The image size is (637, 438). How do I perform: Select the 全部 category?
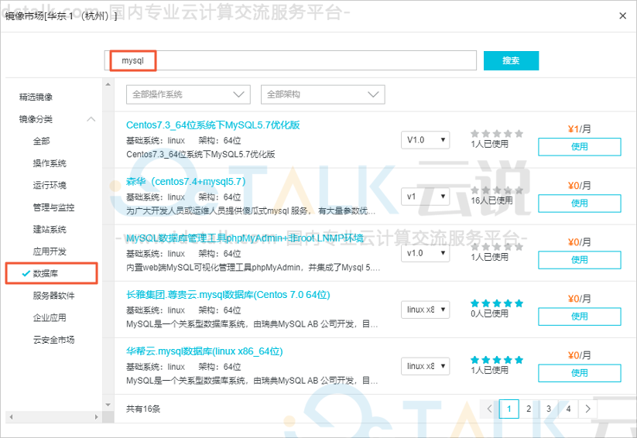pos(42,141)
